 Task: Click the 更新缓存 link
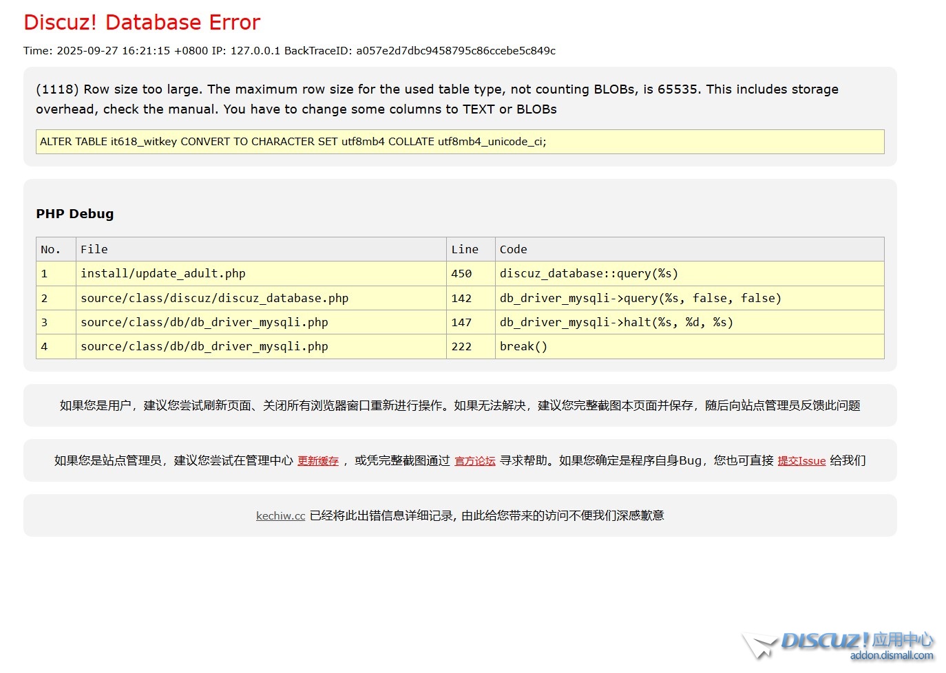point(317,461)
